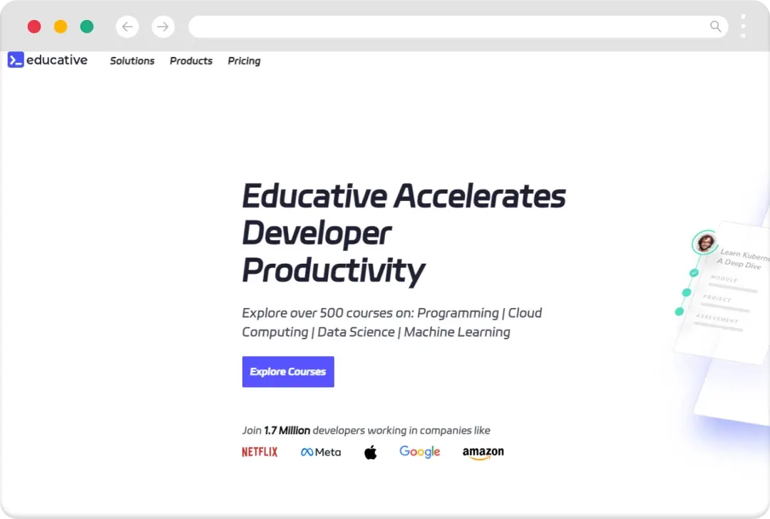Click the Meta logo
770x519 pixels.
tap(321, 452)
